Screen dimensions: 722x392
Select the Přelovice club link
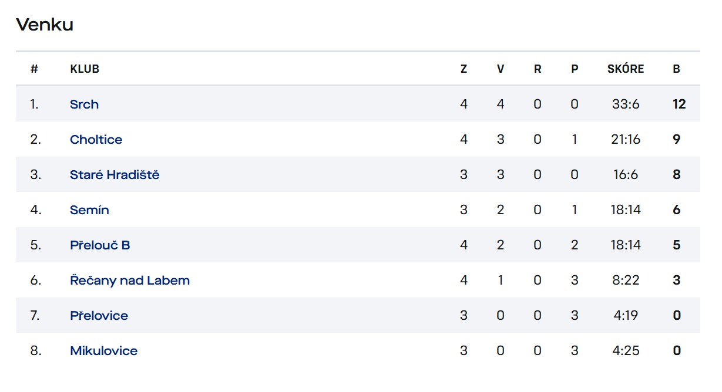point(99,316)
